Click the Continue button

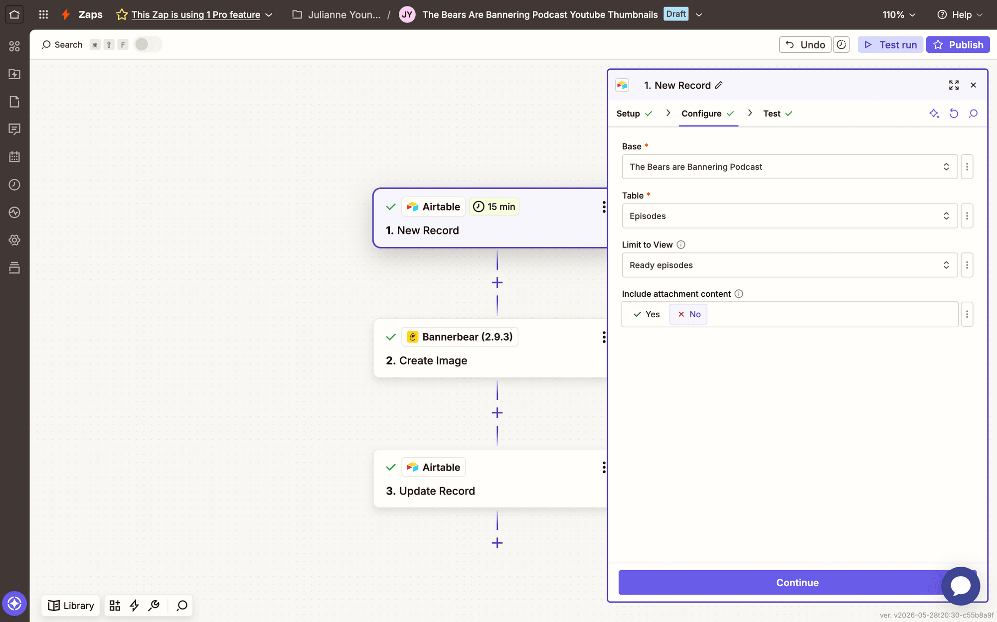click(x=797, y=583)
